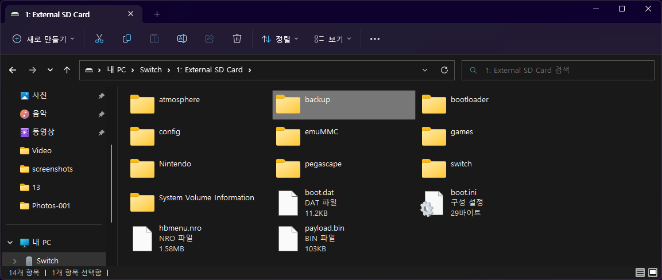
Task: Click the Copy toolbar icon
Action: pos(127,39)
